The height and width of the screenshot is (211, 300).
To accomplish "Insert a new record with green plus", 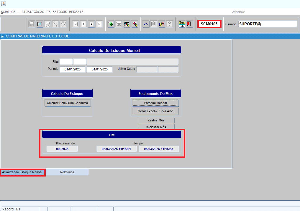I will coord(111,24).
